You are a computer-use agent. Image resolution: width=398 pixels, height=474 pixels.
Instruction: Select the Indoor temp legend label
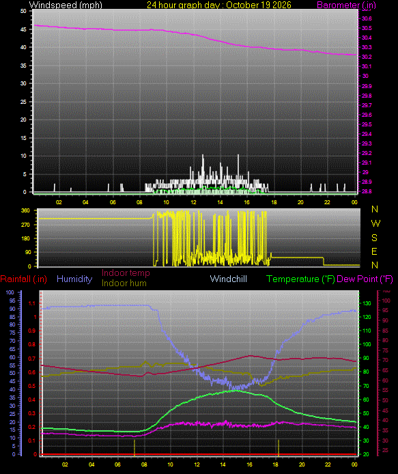[126, 273]
